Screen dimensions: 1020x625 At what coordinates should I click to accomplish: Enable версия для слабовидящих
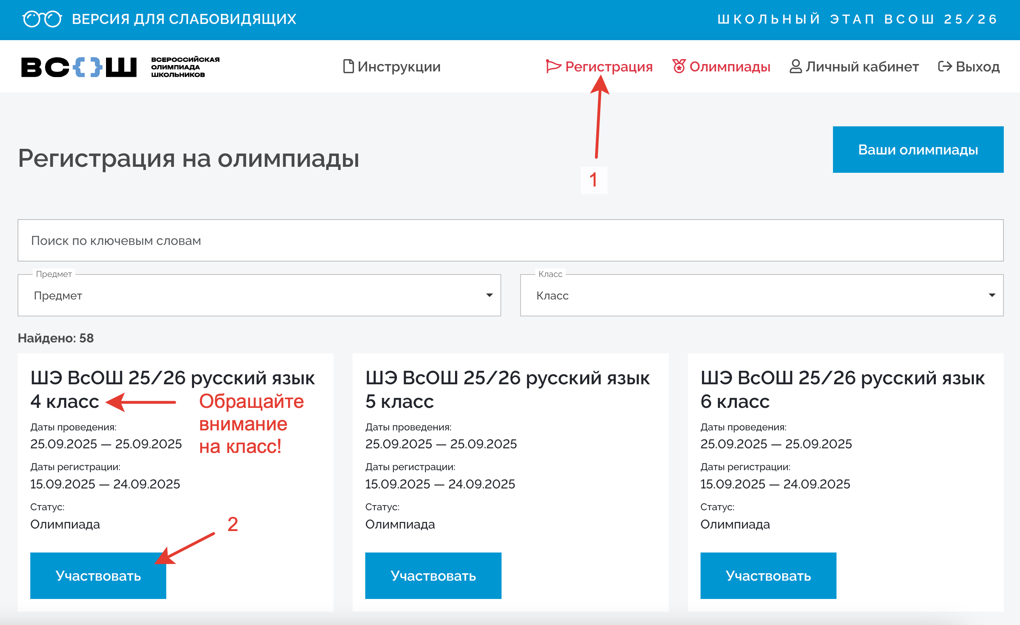tap(184, 19)
